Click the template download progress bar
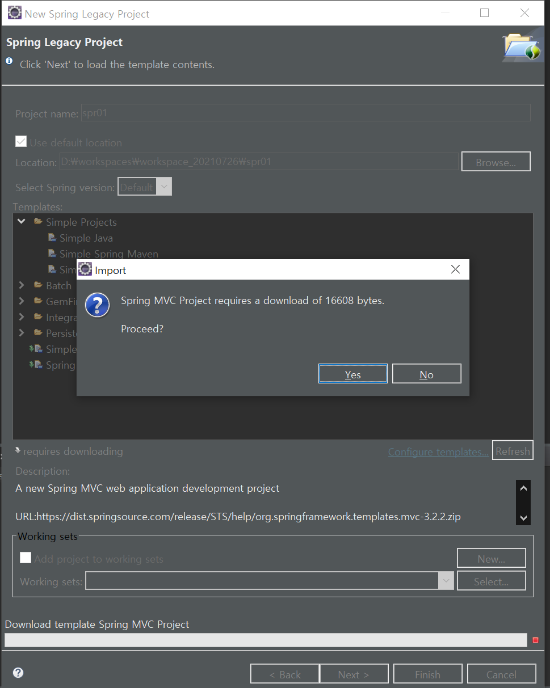 (x=266, y=640)
